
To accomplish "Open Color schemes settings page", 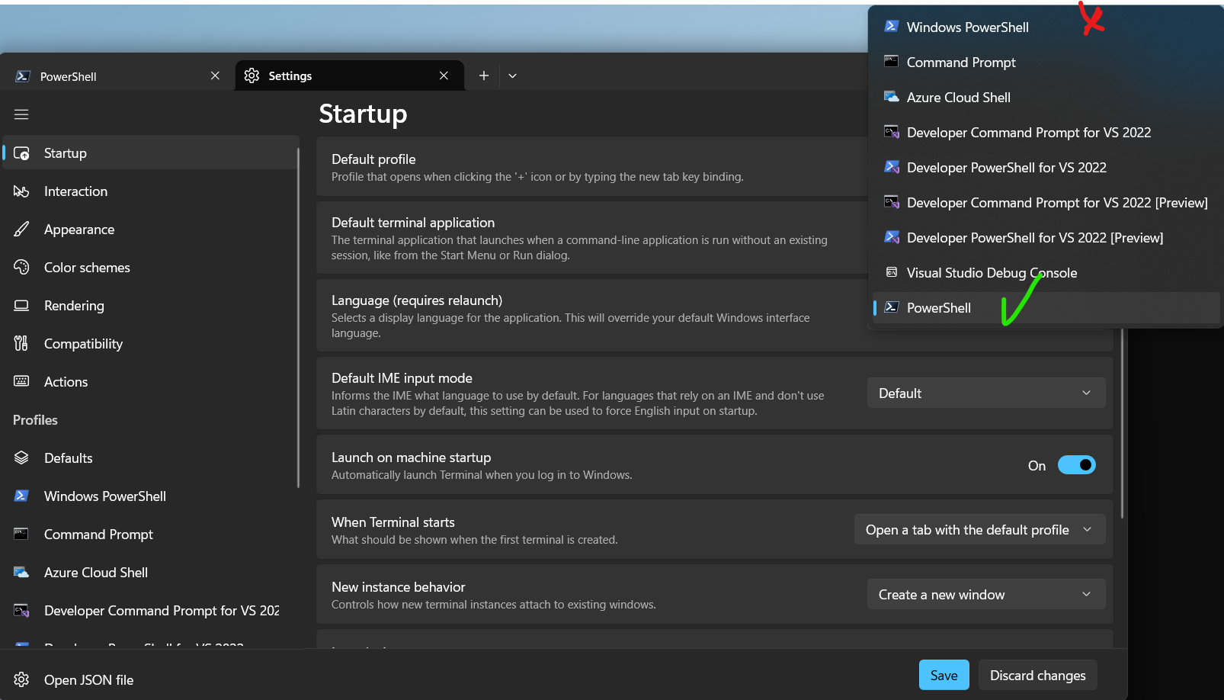I will pos(86,268).
